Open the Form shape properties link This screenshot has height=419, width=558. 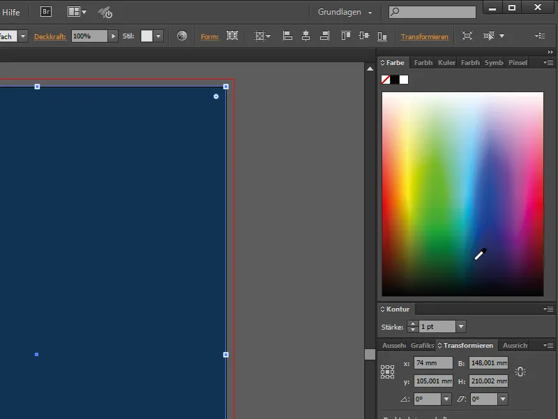(x=210, y=37)
